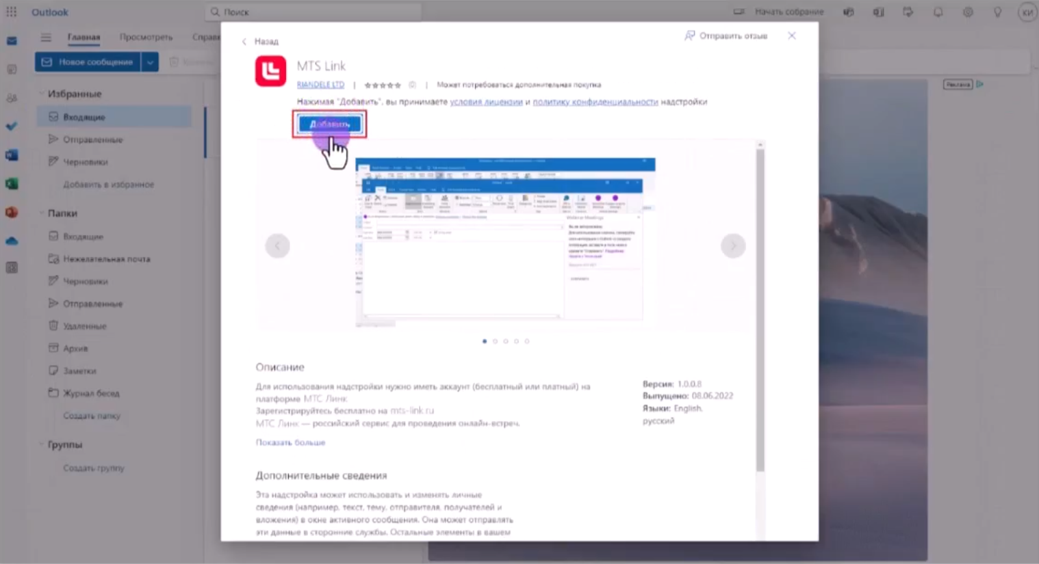The height and width of the screenshot is (564, 1039).
Task: Show notifications via the bell icon
Action: [x=938, y=12]
